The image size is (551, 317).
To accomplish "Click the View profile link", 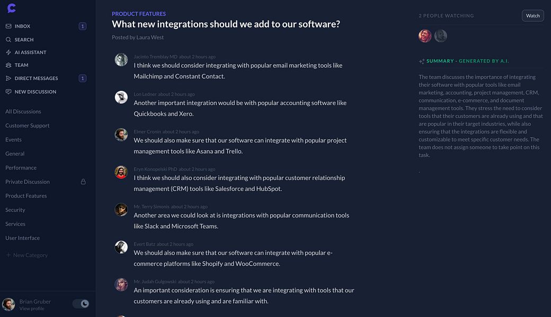I will (x=32, y=309).
